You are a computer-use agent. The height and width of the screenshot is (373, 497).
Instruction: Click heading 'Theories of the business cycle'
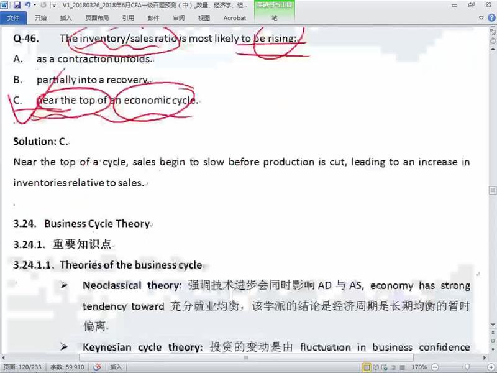pos(131,265)
